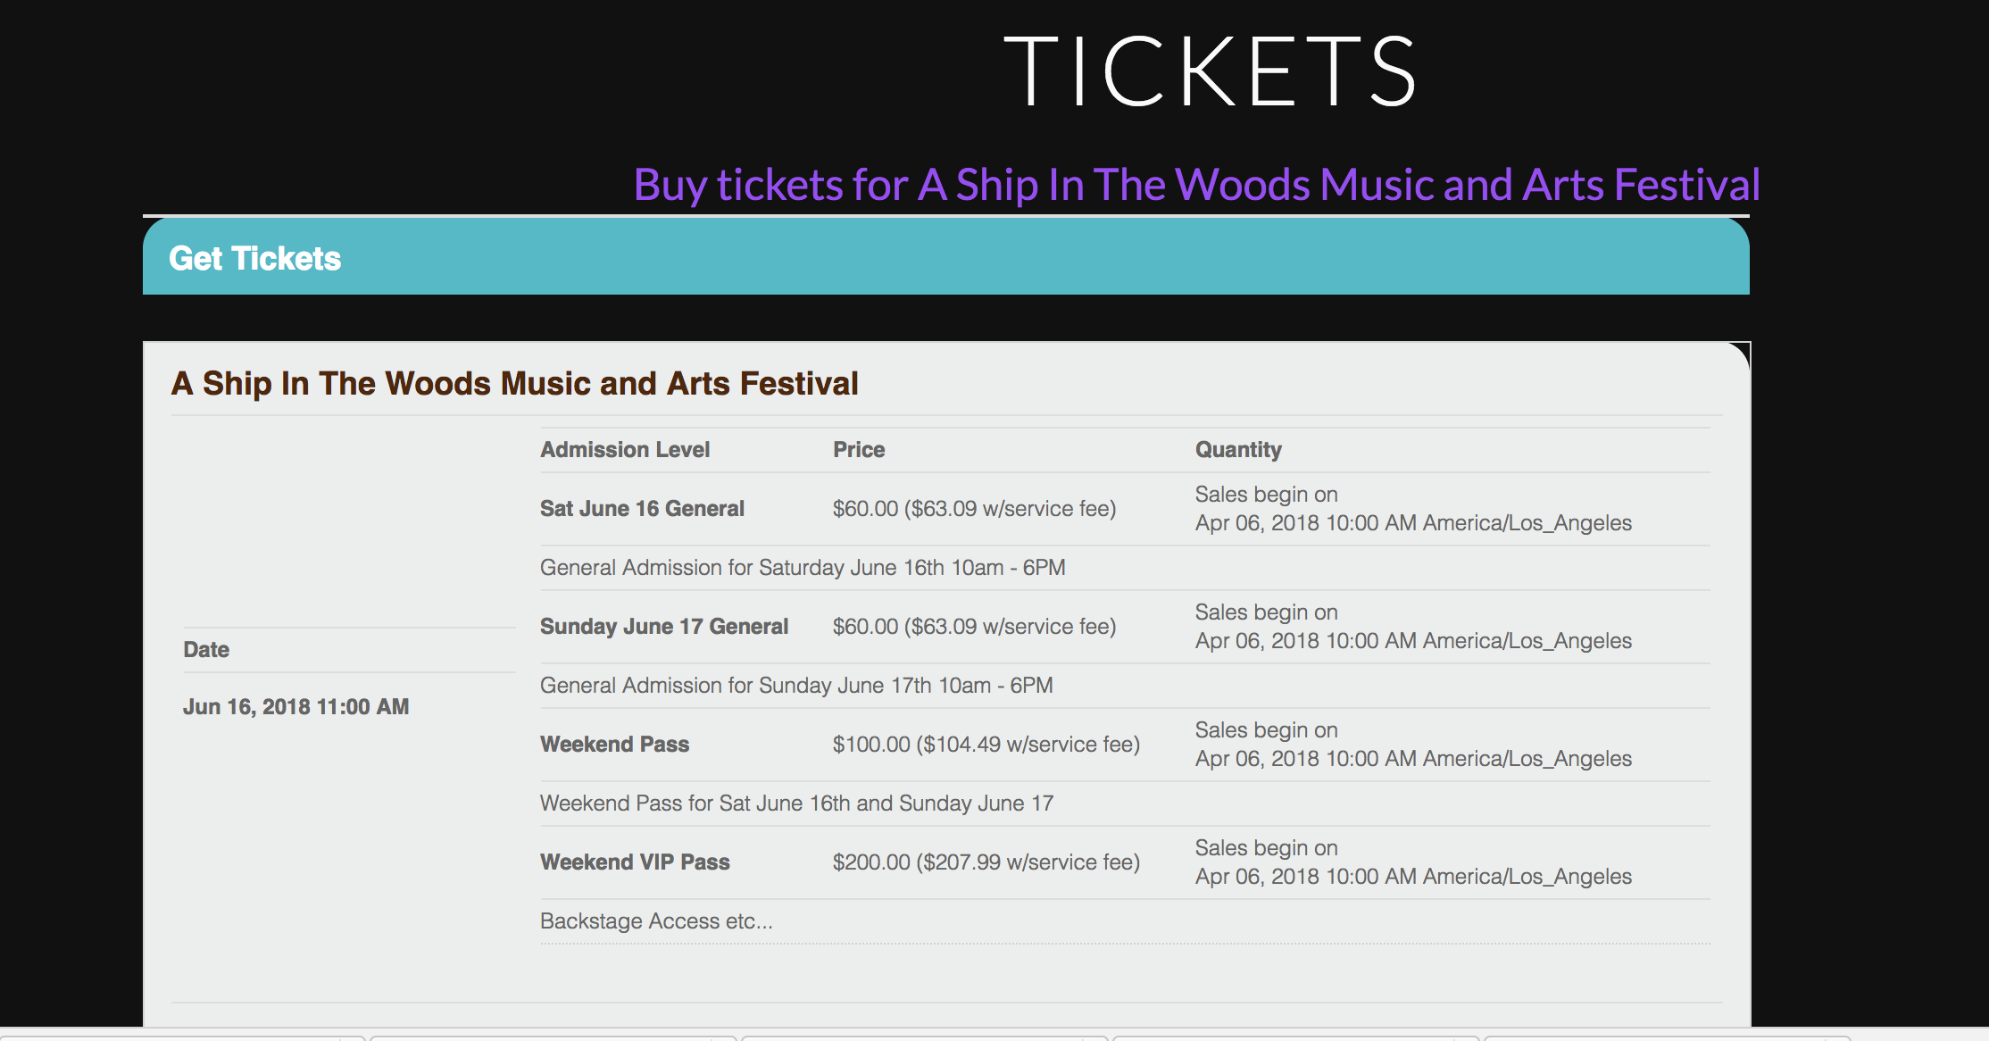The width and height of the screenshot is (1989, 1041).
Task: Select the Jun 16, 2018 11:00 AM date
Action: (x=295, y=707)
